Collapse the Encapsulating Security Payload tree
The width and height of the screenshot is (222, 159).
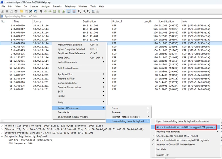(2, 136)
